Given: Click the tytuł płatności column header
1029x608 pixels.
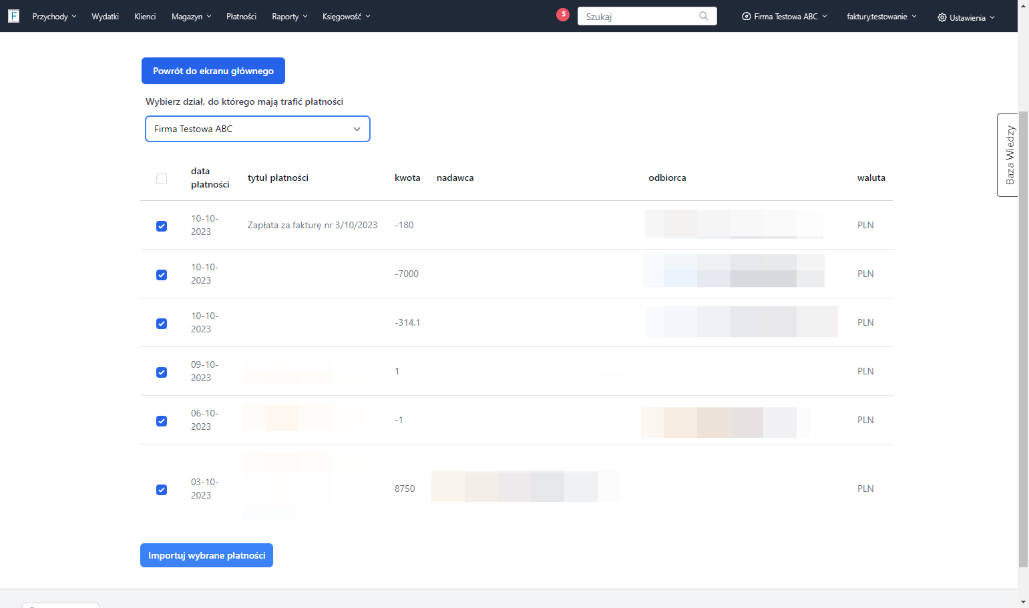Looking at the screenshot, I should point(278,178).
